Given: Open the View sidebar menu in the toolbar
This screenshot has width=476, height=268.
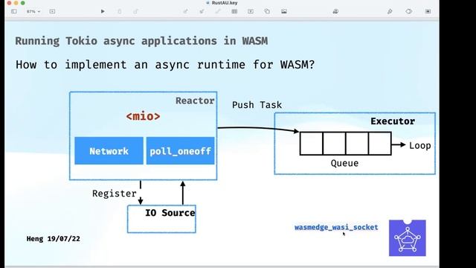Looking at the screenshot, I should (14, 12).
